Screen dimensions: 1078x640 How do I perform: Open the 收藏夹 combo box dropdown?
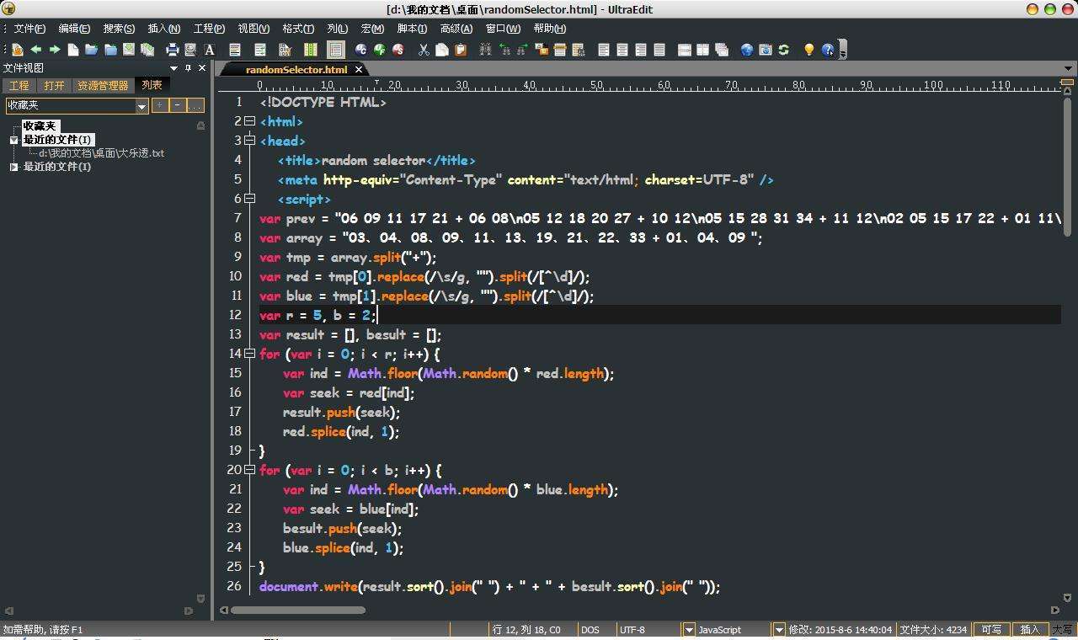tap(141, 105)
